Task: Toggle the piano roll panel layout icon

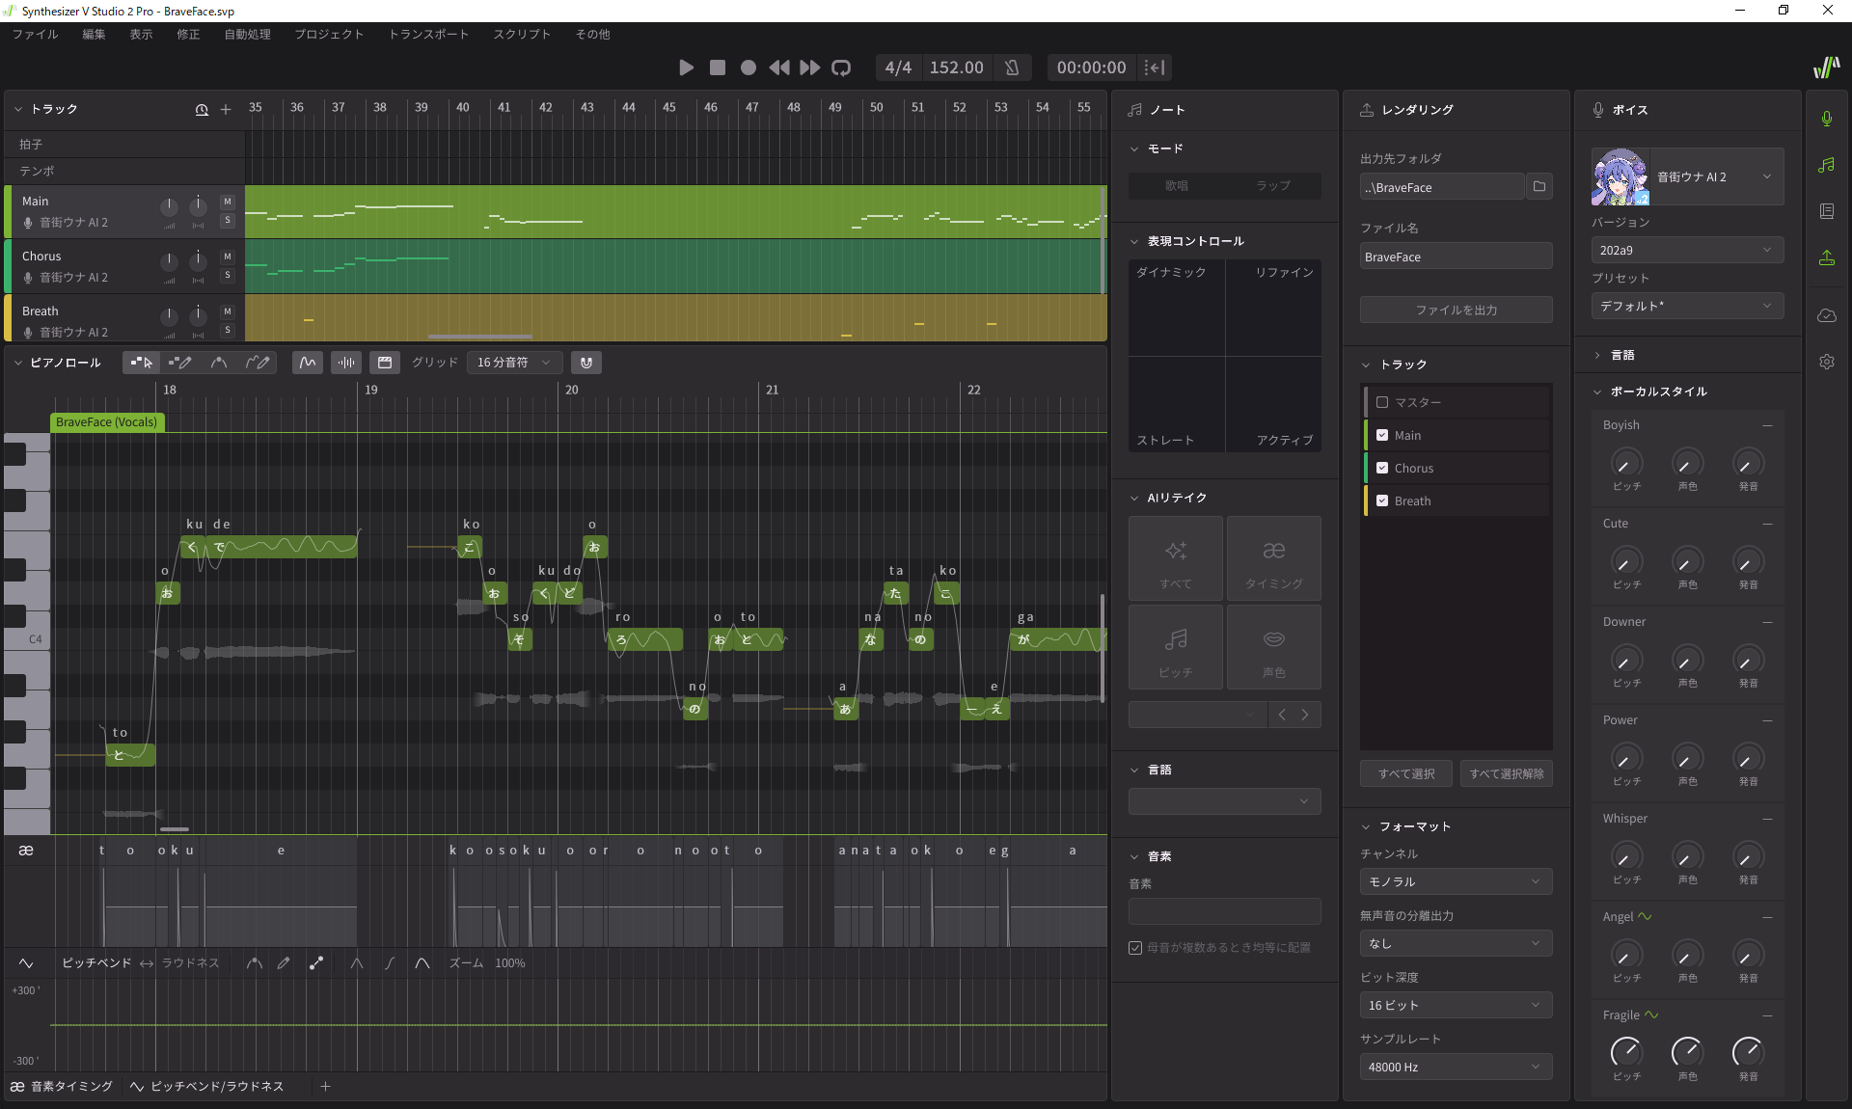Action: (x=384, y=363)
